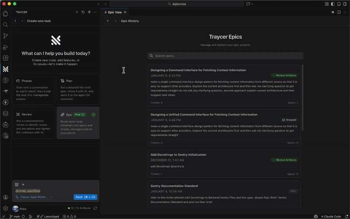Click the Traycer icon in editor toolbar
Screen dimensions: 350x219
333,12
